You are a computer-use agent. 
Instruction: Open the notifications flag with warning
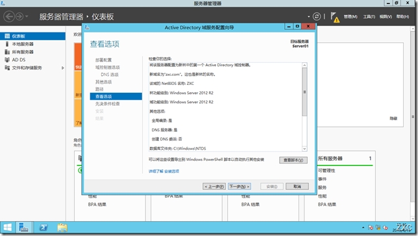click(x=335, y=18)
